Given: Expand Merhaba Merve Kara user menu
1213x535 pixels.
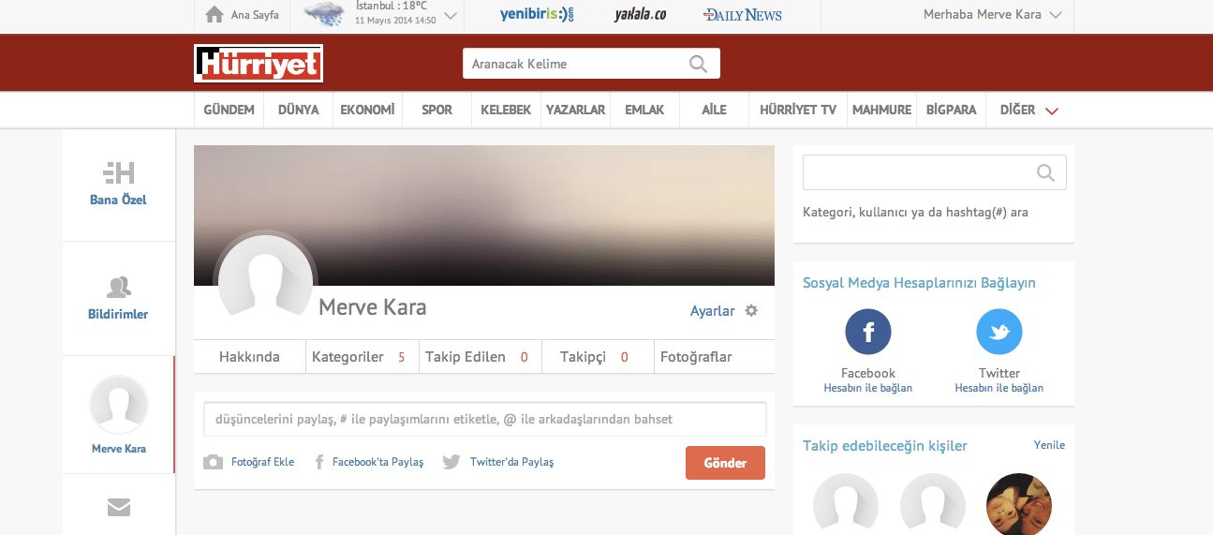Looking at the screenshot, I should [x=992, y=14].
